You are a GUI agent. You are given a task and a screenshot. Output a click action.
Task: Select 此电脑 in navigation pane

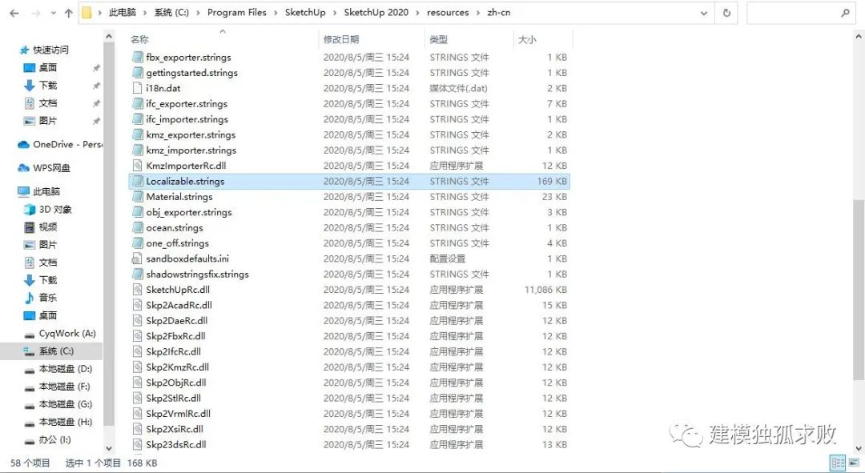[x=46, y=191]
